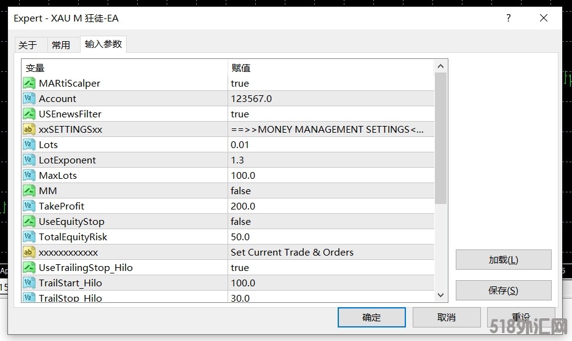572x341 pixels.
Task: Click the number icon beside Account
Action: [x=29, y=98]
